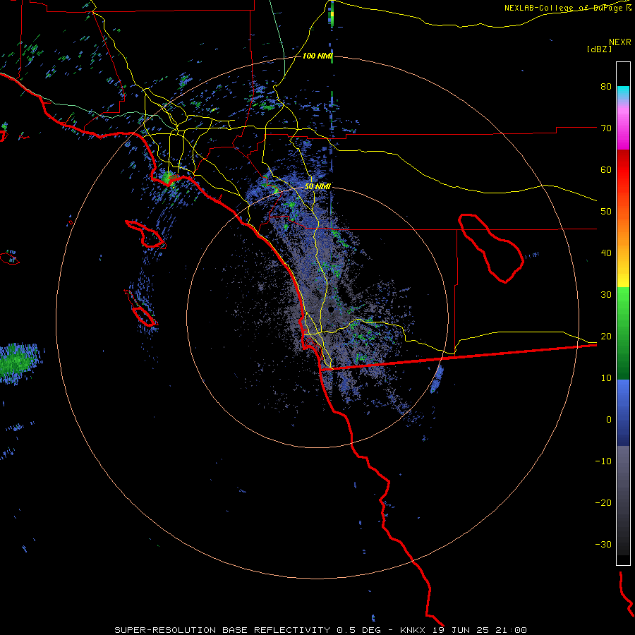Click the 0 value on dBZ scale
This screenshot has height=635, width=635.
click(609, 420)
